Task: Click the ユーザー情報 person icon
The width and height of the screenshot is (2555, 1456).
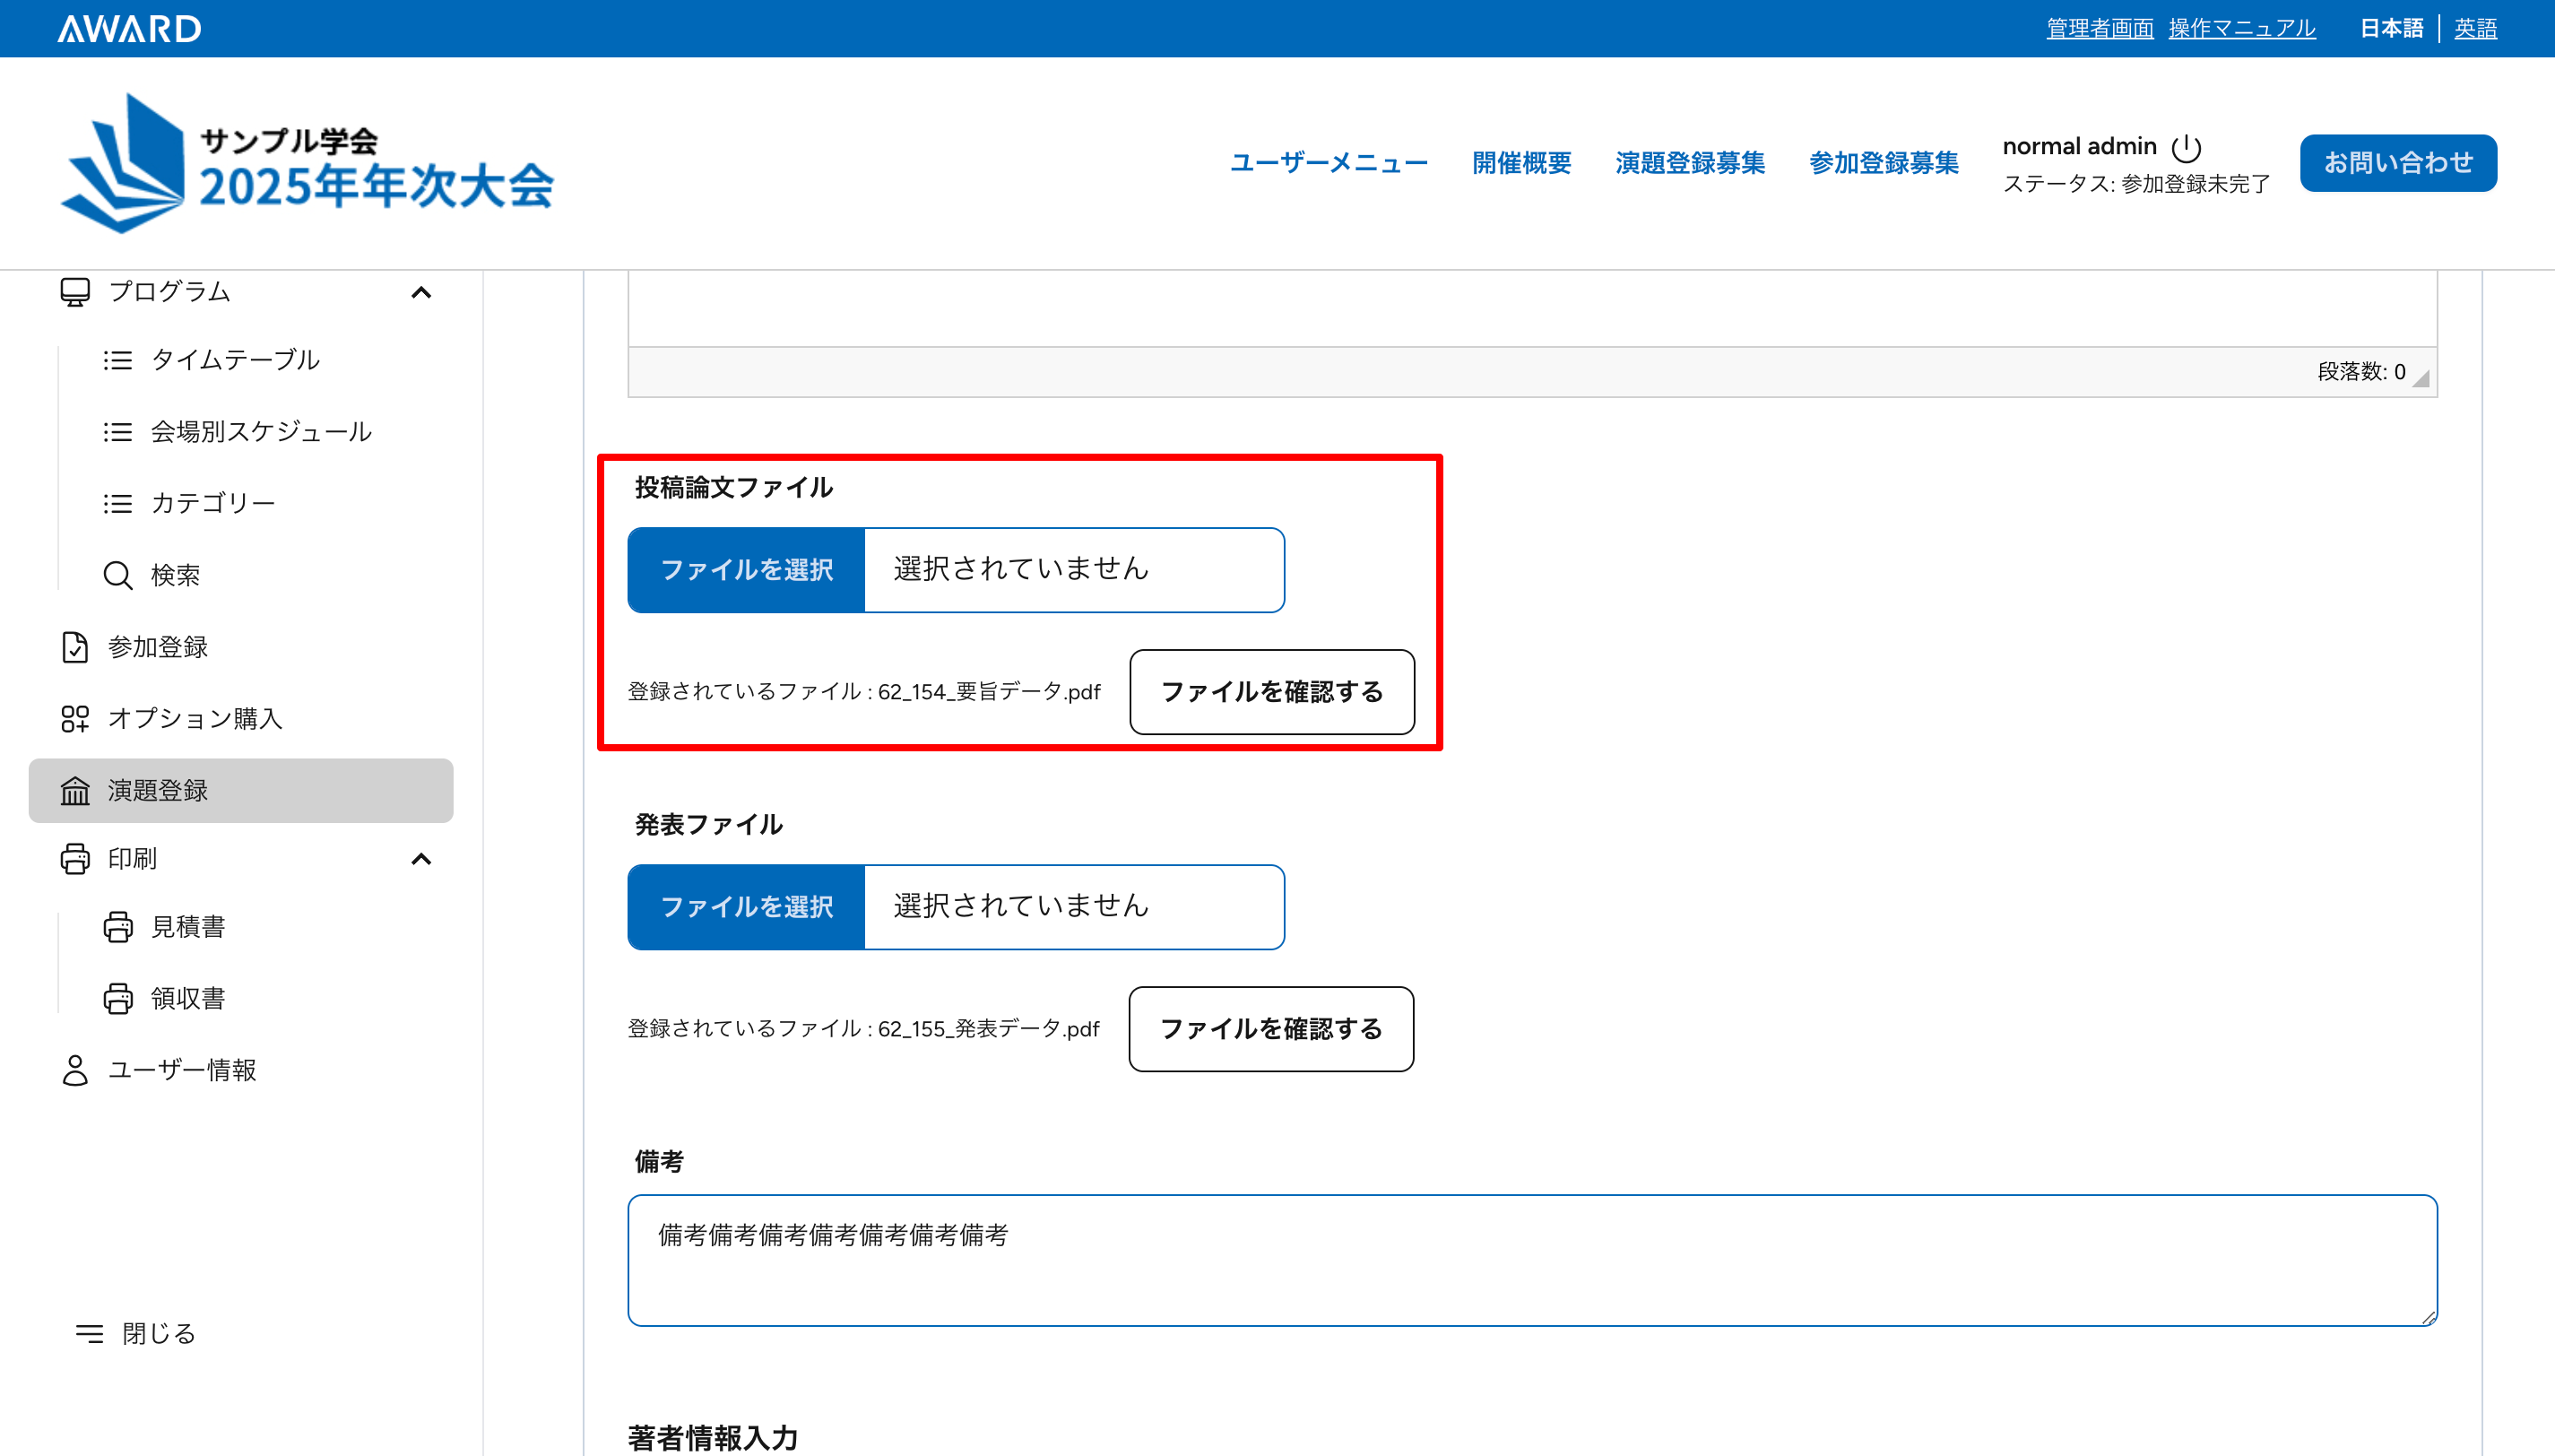Action: point(75,1070)
